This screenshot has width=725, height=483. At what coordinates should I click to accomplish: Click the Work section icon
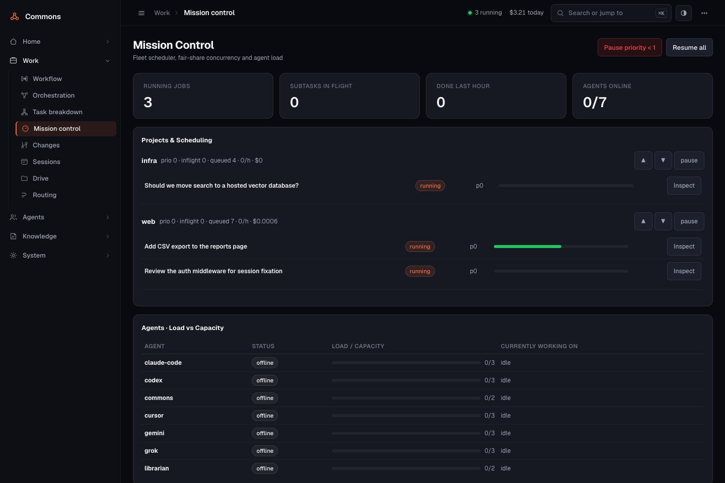click(14, 61)
